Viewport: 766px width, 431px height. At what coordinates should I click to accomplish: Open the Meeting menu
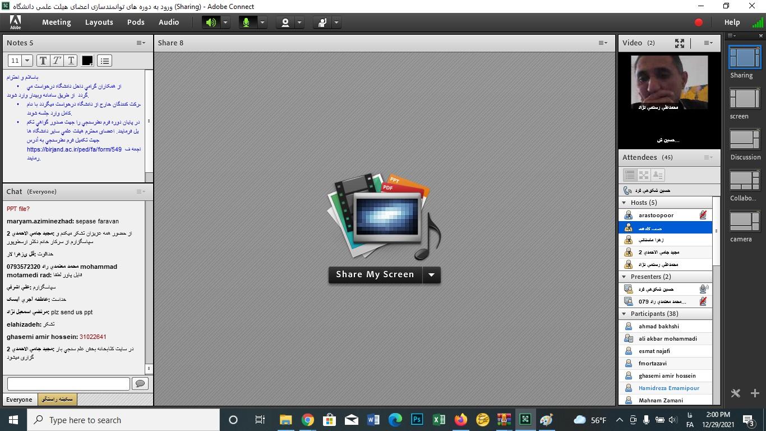56,22
